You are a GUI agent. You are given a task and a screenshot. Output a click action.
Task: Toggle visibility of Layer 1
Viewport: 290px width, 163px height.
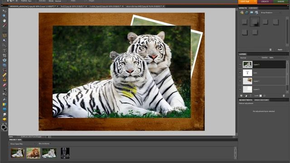pos(240,81)
